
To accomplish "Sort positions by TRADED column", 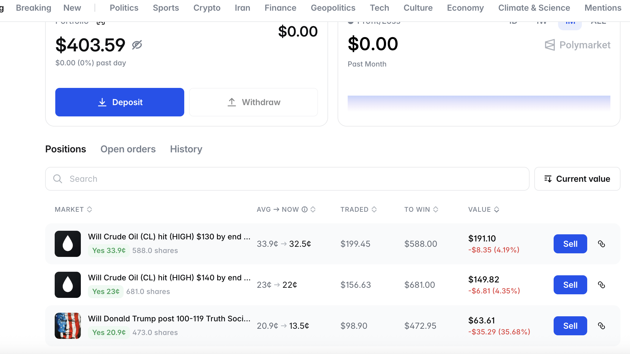I will (x=358, y=209).
